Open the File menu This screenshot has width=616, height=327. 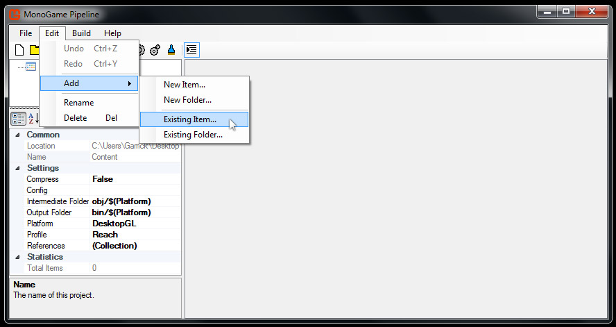point(26,33)
